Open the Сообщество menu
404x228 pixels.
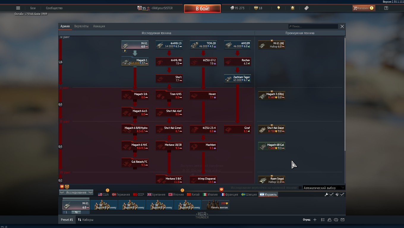click(54, 8)
